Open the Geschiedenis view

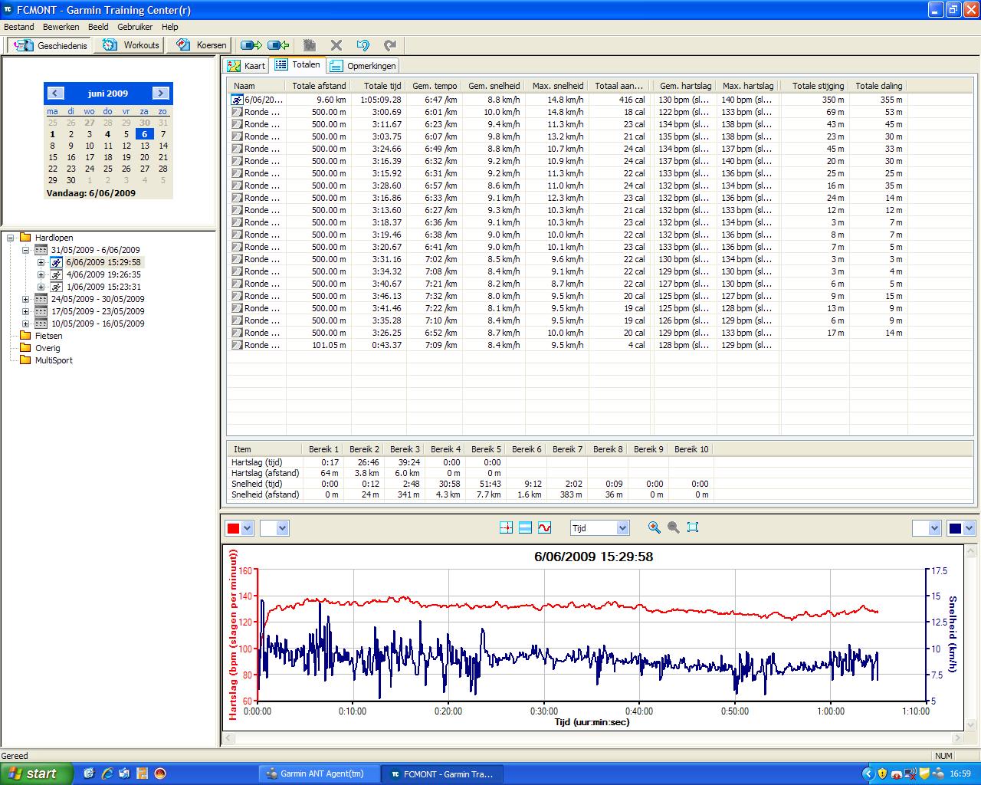click(51, 45)
